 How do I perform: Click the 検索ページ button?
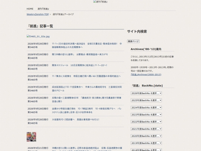click(x=133, y=41)
